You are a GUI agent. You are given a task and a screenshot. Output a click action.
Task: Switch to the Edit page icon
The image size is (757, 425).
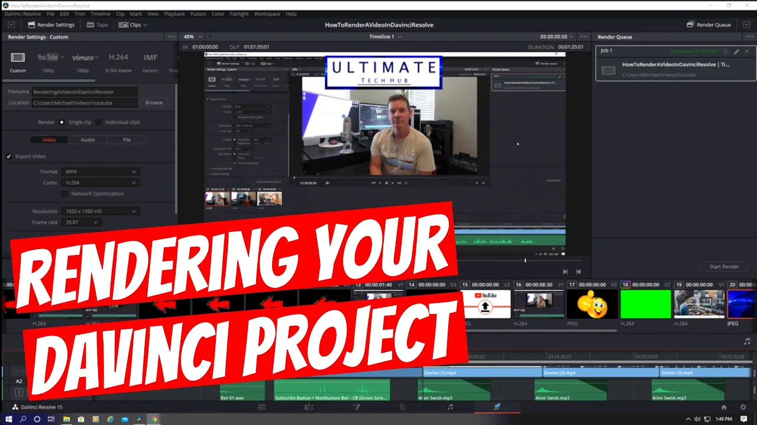[x=309, y=407]
